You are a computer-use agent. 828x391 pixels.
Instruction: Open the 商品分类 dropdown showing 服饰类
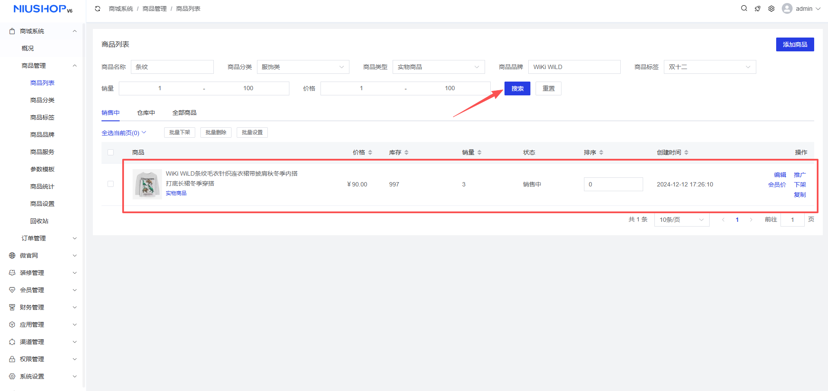(x=303, y=67)
